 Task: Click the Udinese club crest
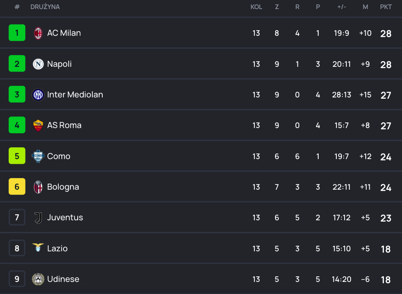pyautogui.click(x=38, y=279)
